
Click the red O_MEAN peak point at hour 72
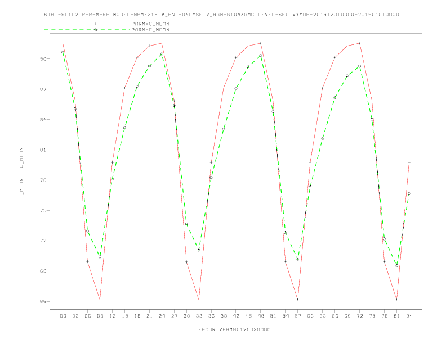pyautogui.click(x=360, y=43)
